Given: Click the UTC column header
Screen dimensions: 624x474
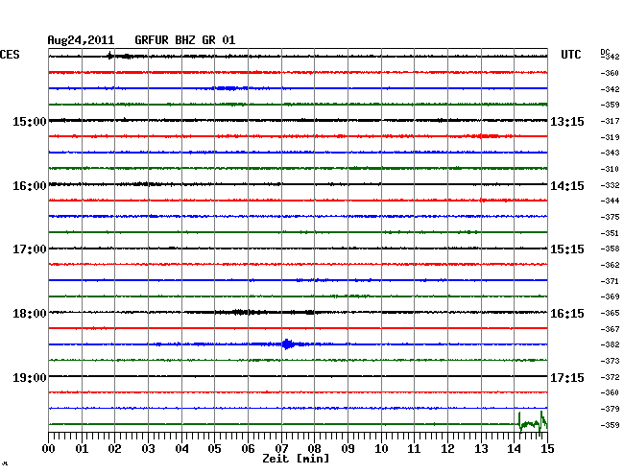Looking at the screenshot, I should pyautogui.click(x=570, y=55).
